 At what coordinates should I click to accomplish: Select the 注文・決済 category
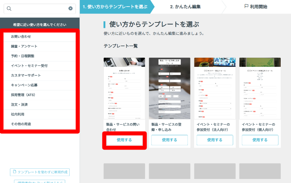pos(40,105)
